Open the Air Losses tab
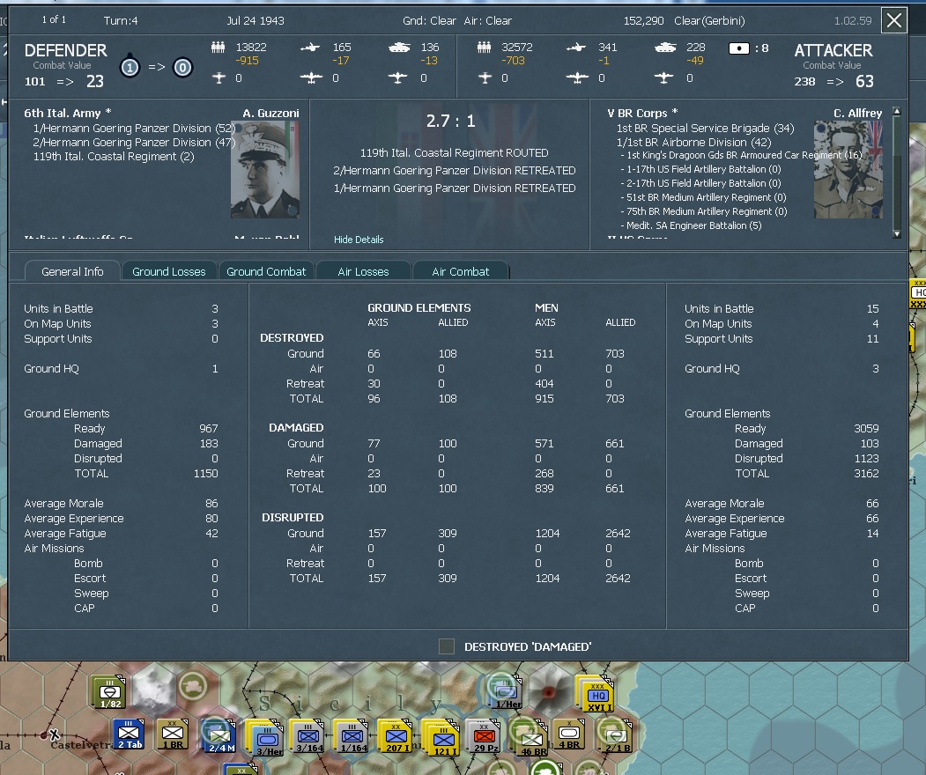The height and width of the screenshot is (775, 926). [363, 271]
